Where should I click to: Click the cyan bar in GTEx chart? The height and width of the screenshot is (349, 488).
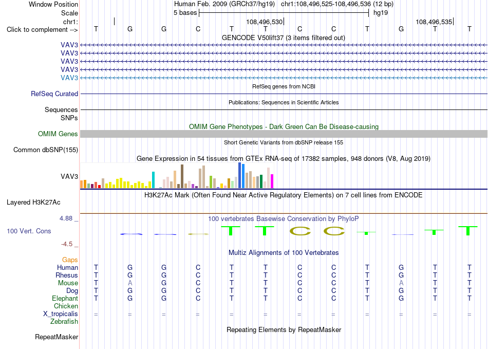[x=153, y=180]
